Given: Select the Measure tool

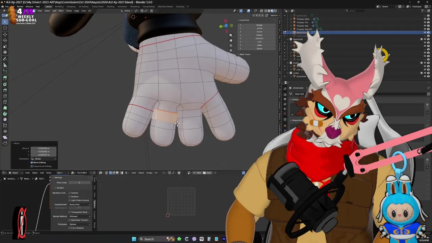Looking at the screenshot, I should point(5,65).
